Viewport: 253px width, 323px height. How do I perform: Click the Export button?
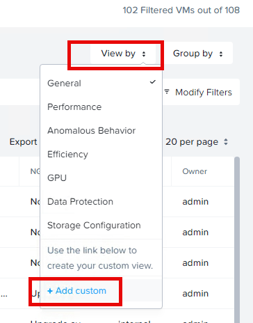(23, 142)
